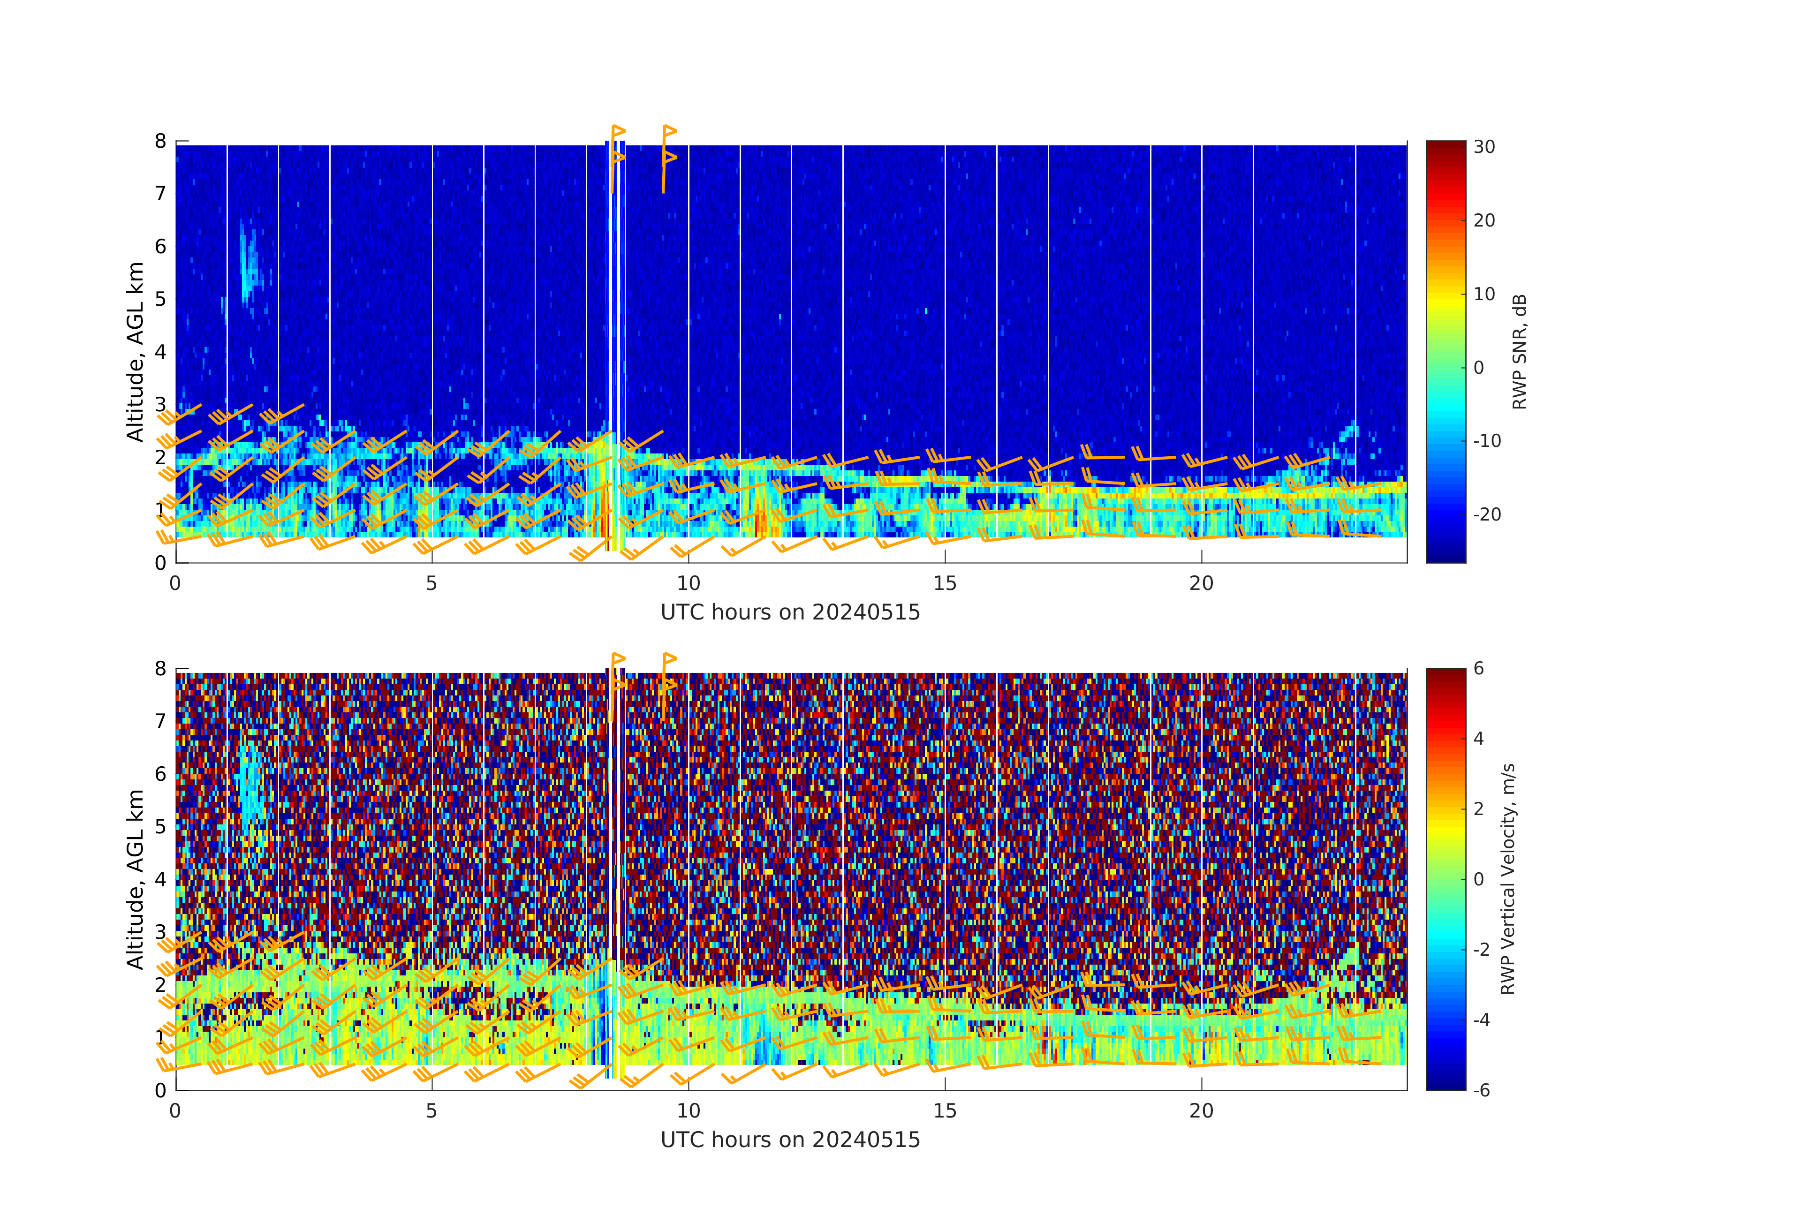Click the SNR plot's 'UTC hours on 20240515' label
Viewport: 1794px width, 1231px height.
(790, 612)
